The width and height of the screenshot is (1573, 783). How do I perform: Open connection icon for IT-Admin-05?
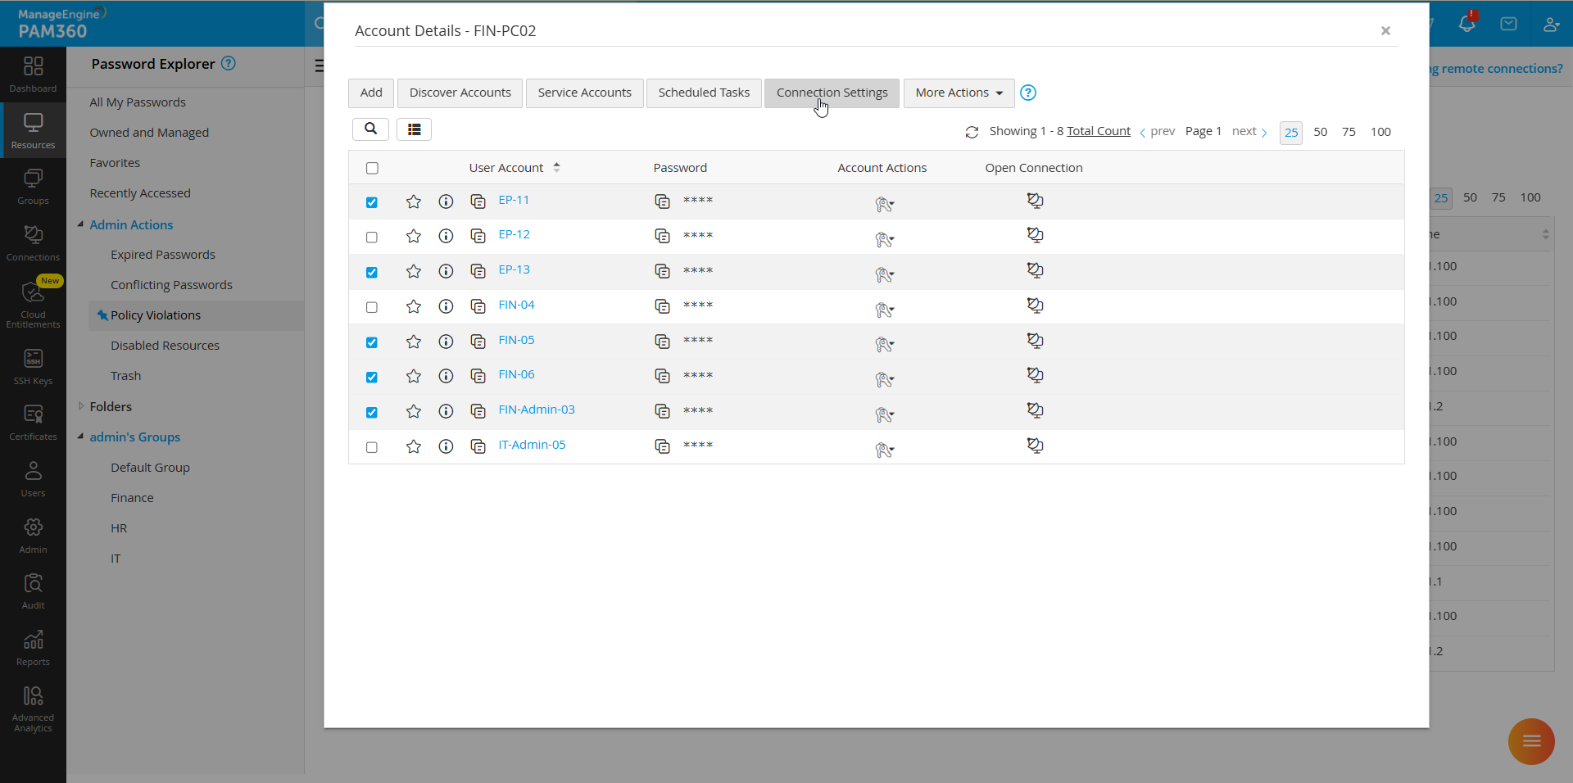coord(1035,446)
